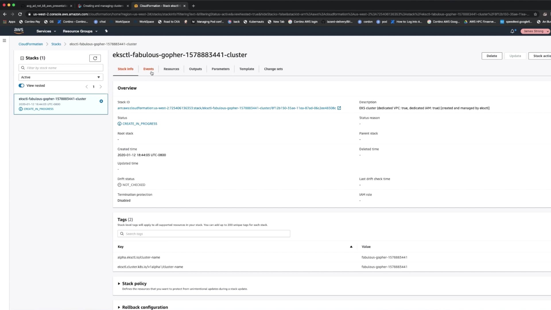The height and width of the screenshot is (310, 551).
Task: Switch to the Resources tab
Action: coord(171,69)
